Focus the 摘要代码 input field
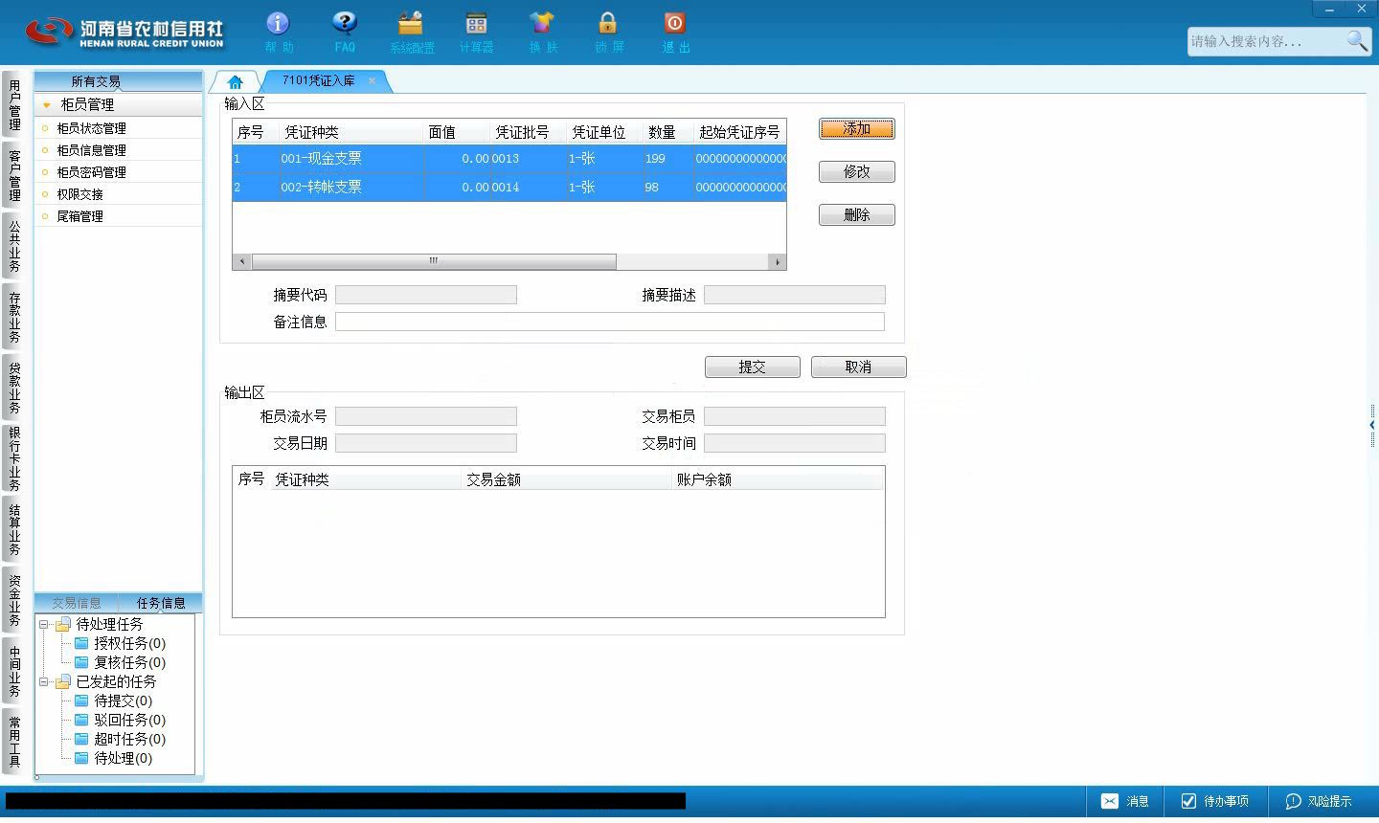1379x823 pixels. tap(426, 295)
